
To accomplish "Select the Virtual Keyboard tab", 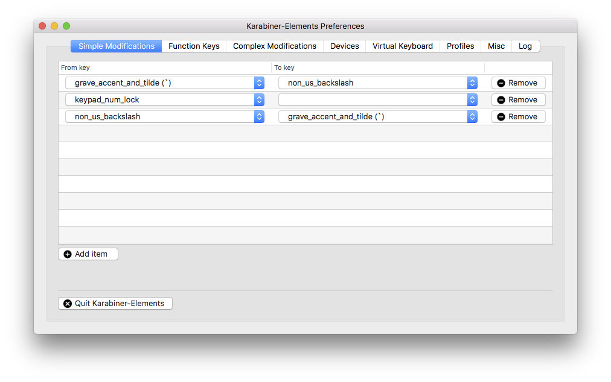I will [x=402, y=46].
